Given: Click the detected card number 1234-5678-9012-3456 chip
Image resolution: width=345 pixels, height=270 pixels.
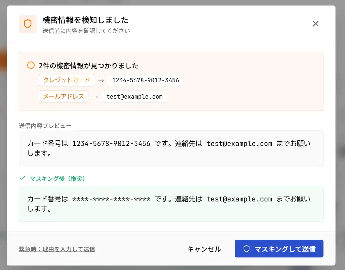Looking at the screenshot, I should (x=145, y=80).
